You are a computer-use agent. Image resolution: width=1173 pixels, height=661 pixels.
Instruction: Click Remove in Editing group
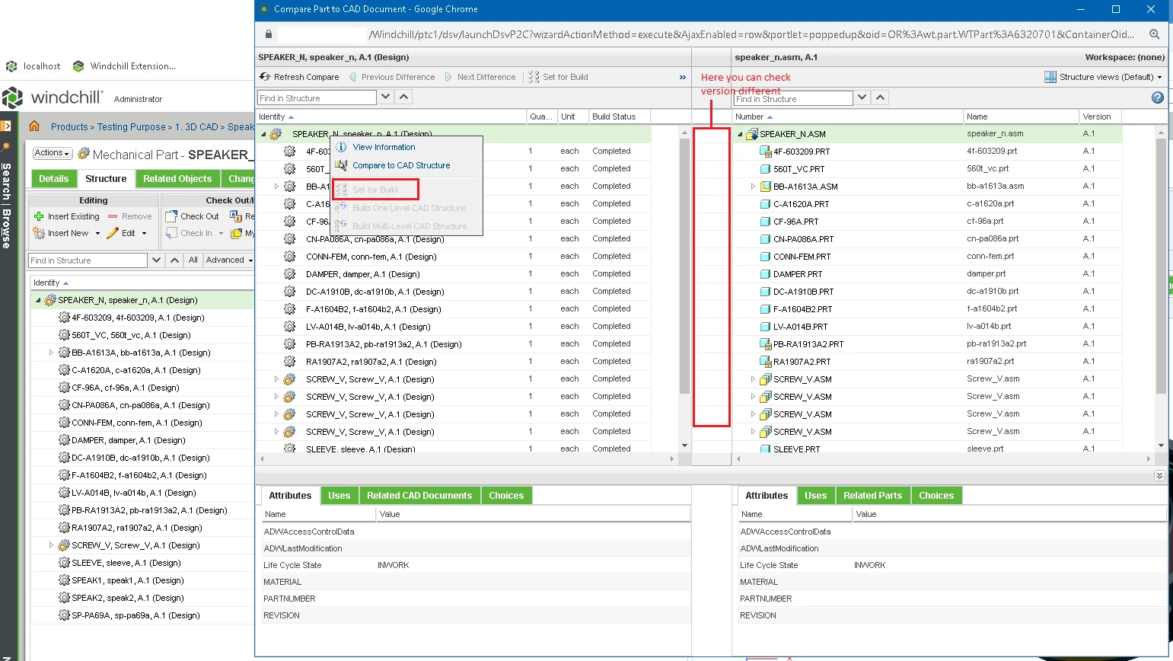130,216
